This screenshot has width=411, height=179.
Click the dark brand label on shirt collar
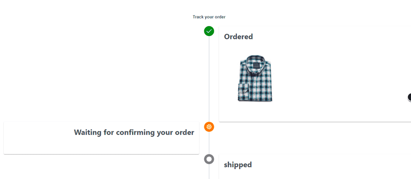(256, 65)
